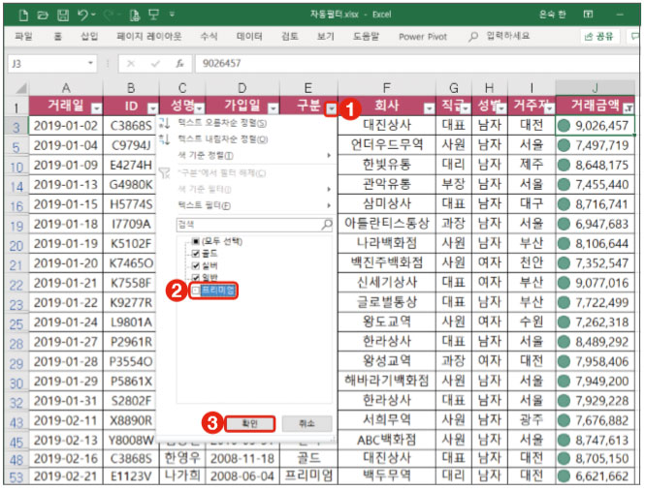Open filter dropdown for 회사 column
Image resolution: width=645 pixels, height=491 pixels.
pyautogui.click(x=429, y=108)
